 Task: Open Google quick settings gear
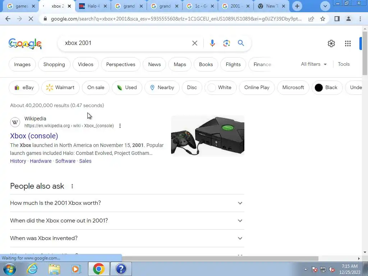[x=331, y=43]
